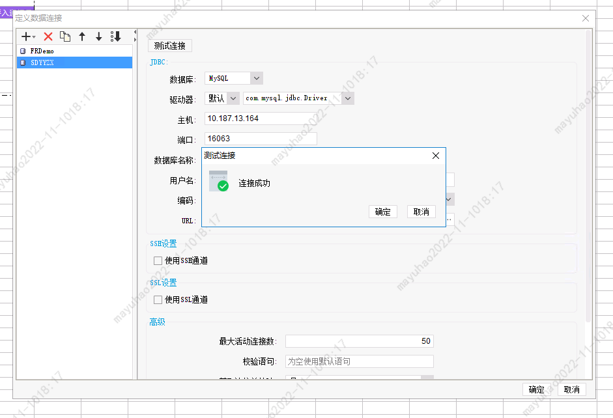This screenshot has width=613, height=418.
Task: Open the com.mysql.jdbc.Driver dropdown
Action: click(348, 98)
